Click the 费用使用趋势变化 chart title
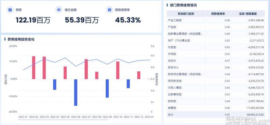 click(x=21, y=39)
